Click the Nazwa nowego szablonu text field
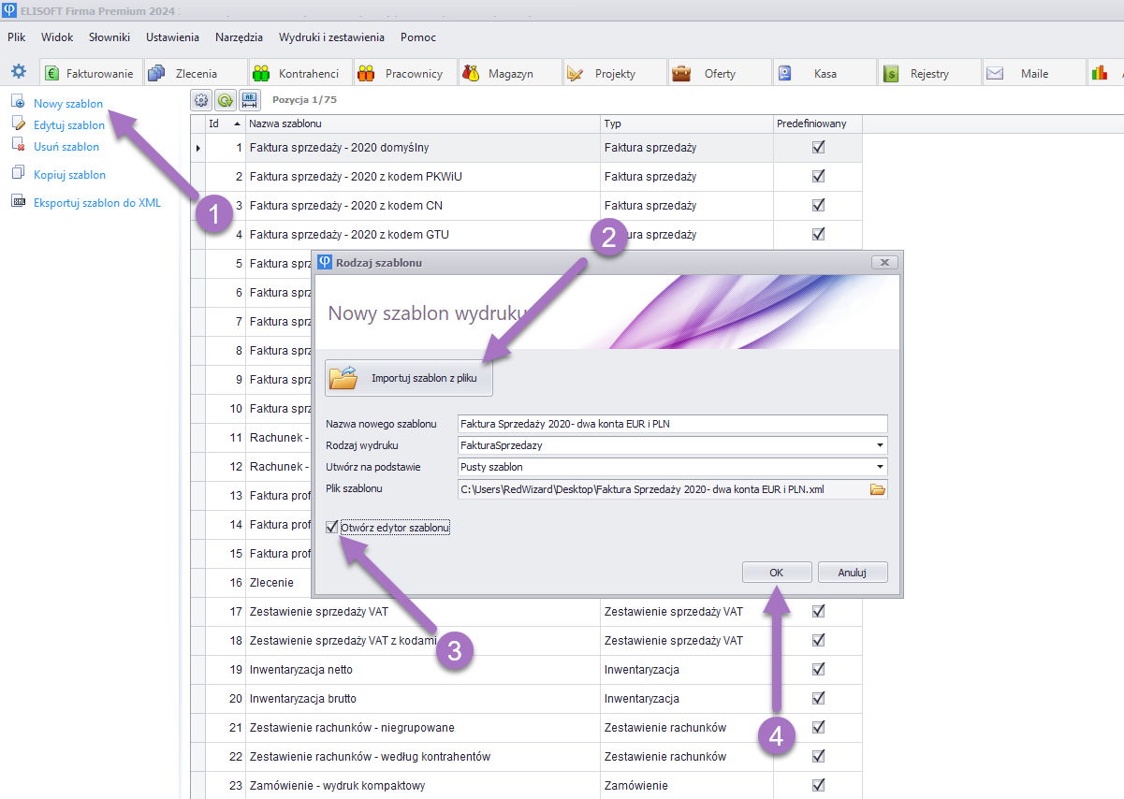 pos(671,424)
